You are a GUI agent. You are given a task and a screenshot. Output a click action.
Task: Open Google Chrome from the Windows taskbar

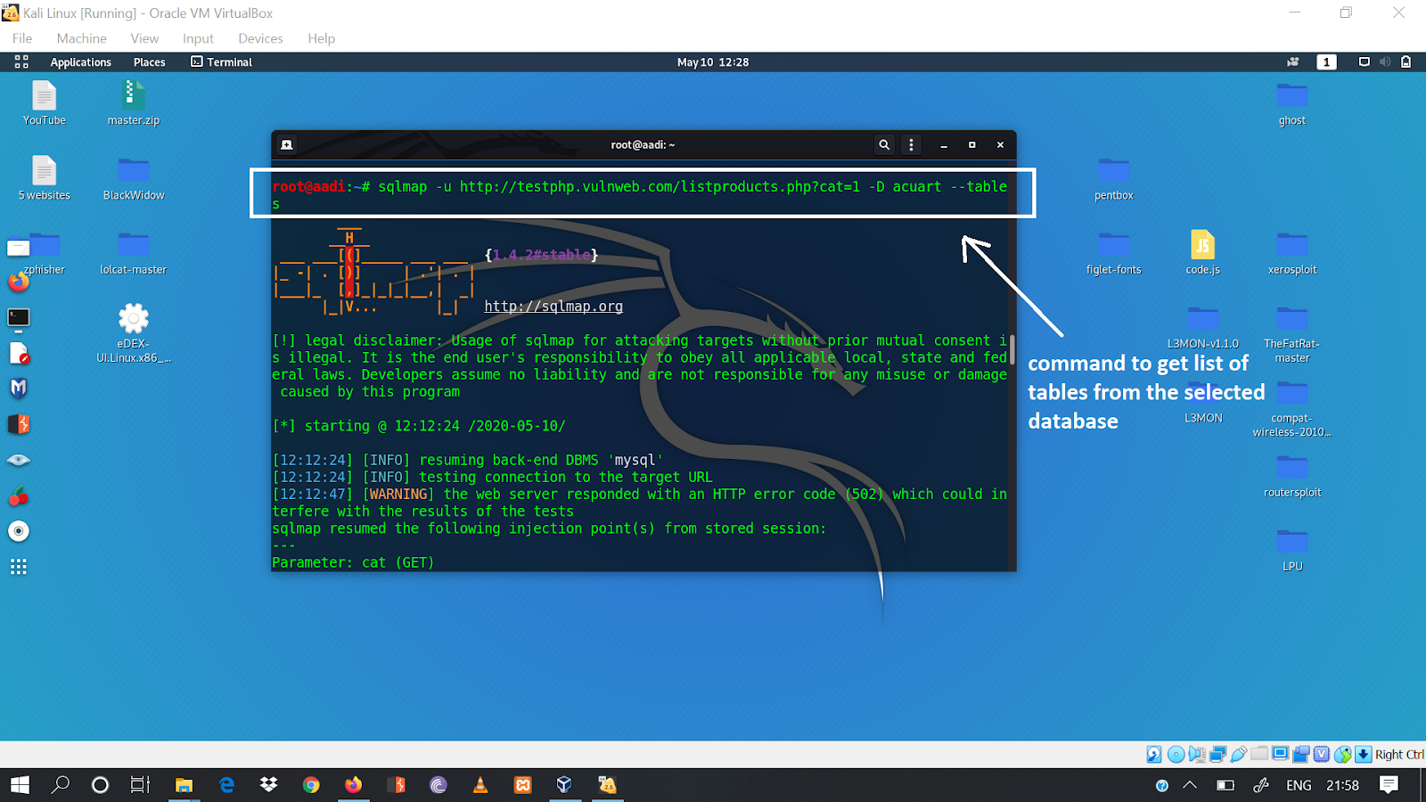coord(311,785)
